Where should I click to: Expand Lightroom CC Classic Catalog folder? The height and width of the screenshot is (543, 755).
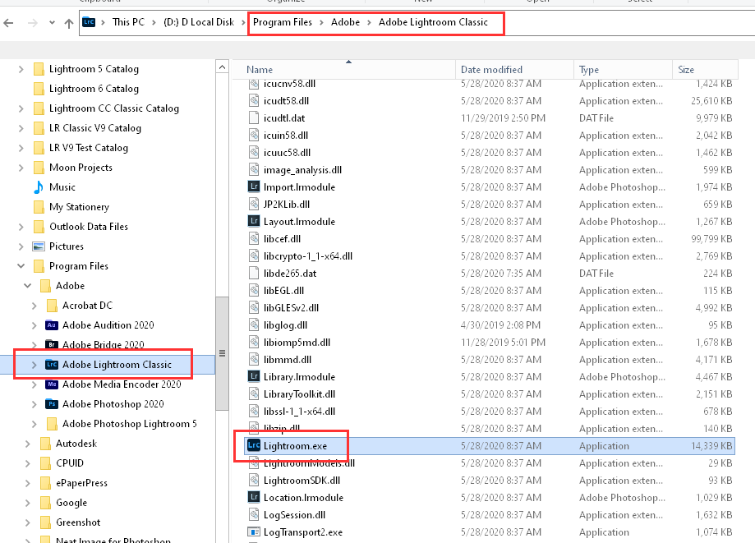(21, 108)
